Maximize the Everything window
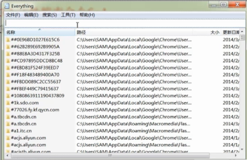The width and height of the screenshot is (247, 160). point(223,5)
